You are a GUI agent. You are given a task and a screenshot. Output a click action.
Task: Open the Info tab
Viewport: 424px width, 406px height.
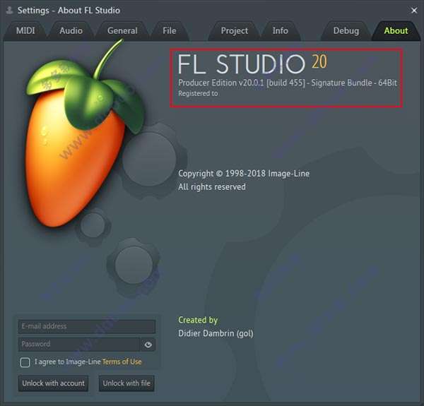[x=280, y=31]
